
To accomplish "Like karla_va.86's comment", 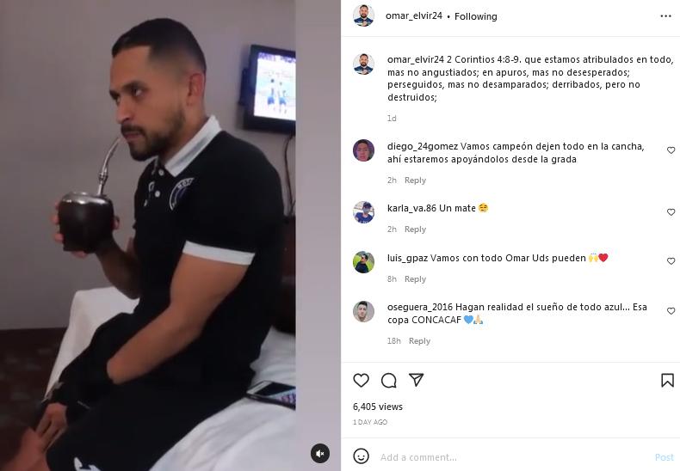I will pos(671,212).
